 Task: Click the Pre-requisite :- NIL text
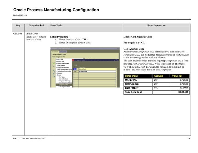click(134, 43)
